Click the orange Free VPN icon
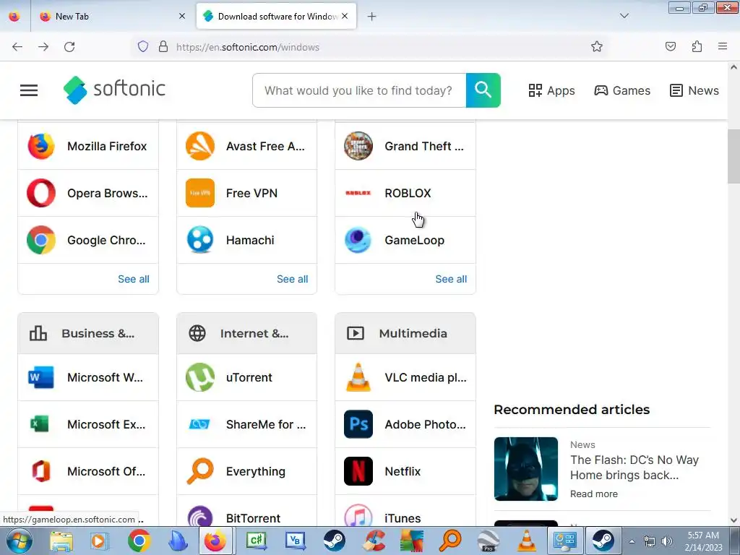The width and height of the screenshot is (740, 555). 200,193
